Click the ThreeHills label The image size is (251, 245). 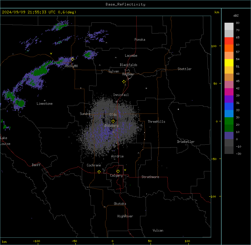156,122
